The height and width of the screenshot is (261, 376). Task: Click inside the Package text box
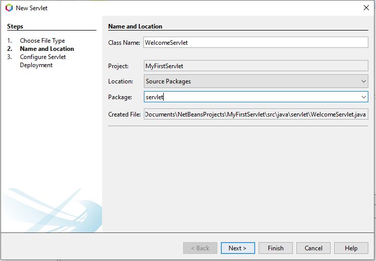click(x=250, y=97)
